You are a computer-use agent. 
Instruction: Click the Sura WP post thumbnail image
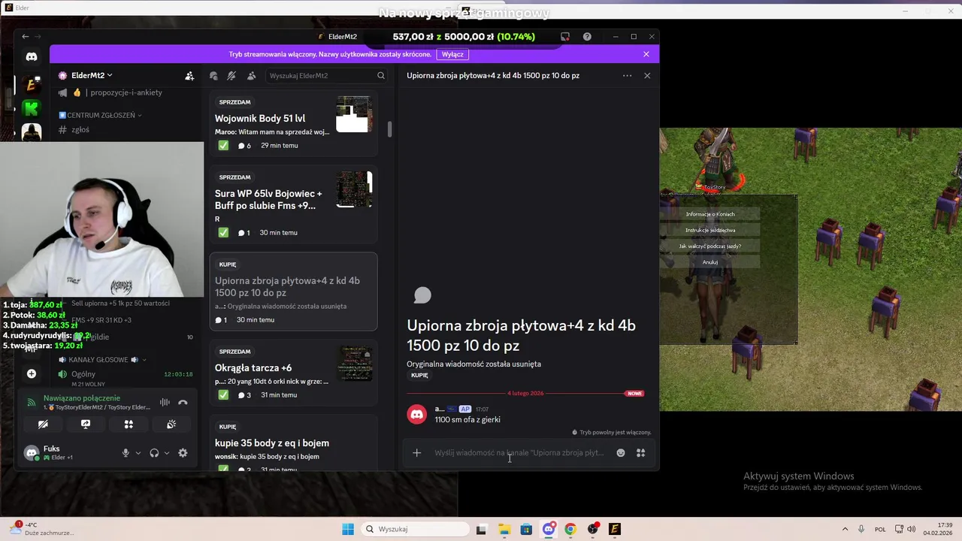[354, 189]
